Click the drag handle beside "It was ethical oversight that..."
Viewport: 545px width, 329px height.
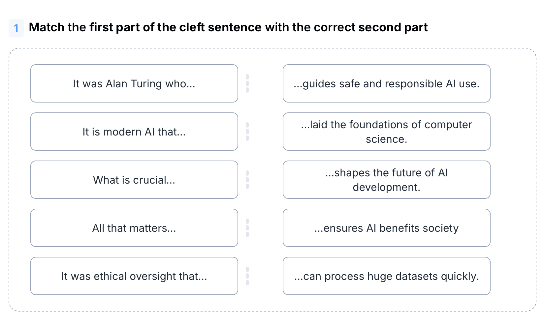[247, 276]
